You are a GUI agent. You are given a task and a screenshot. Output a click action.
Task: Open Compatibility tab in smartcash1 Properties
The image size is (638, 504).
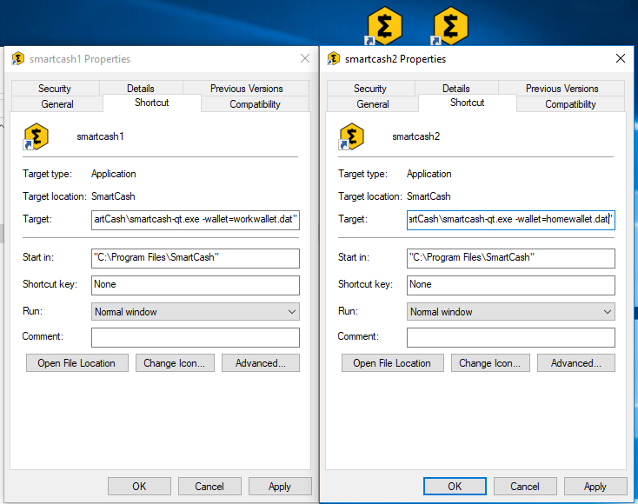pos(255,103)
